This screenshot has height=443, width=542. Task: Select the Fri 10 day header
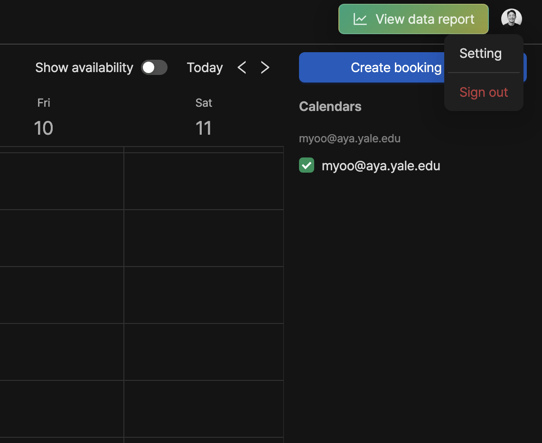click(44, 118)
